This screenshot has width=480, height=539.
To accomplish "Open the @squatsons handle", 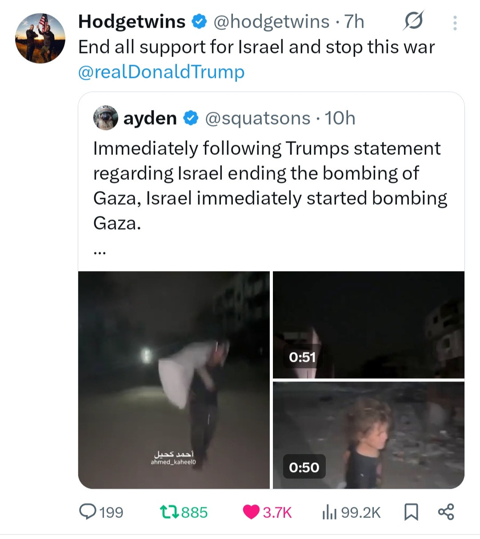I will [257, 118].
